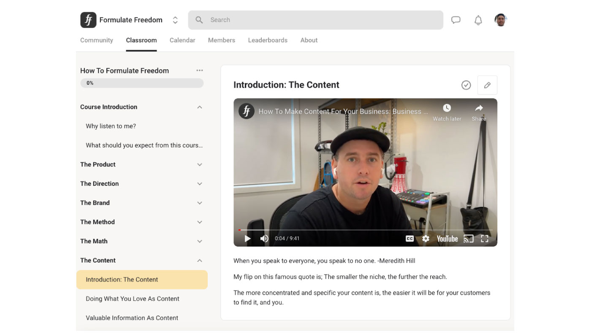Expand The Direction section
The height and width of the screenshot is (333, 591).
point(200,184)
